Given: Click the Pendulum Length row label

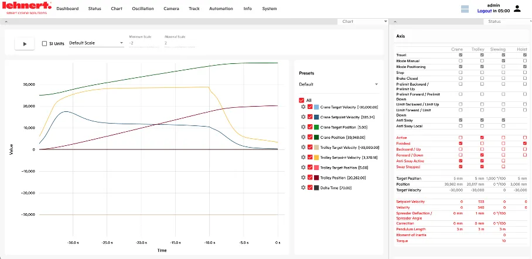Looking at the screenshot, I should pyautogui.click(x=411, y=229).
